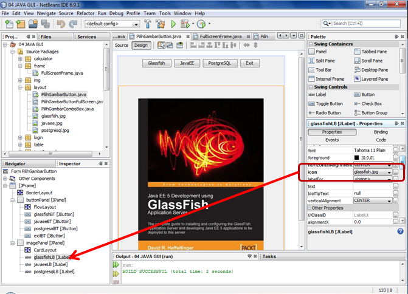The height and width of the screenshot is (294, 408).
Task: Click the Preview Design icon
Action: (180, 45)
